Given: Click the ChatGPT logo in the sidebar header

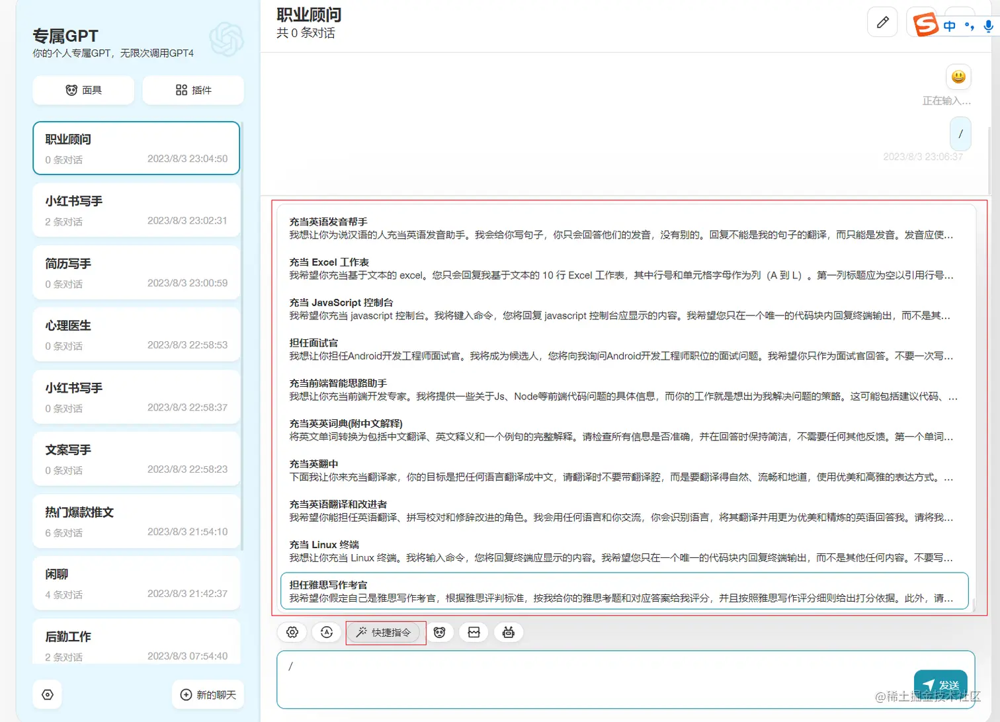Looking at the screenshot, I should [x=226, y=40].
